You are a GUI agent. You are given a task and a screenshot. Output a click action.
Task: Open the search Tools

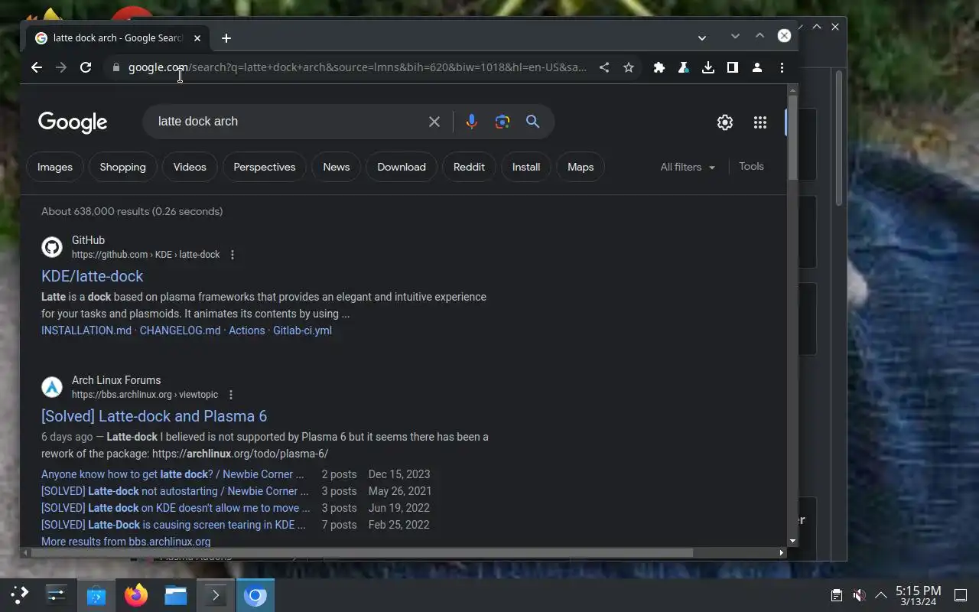click(x=751, y=166)
